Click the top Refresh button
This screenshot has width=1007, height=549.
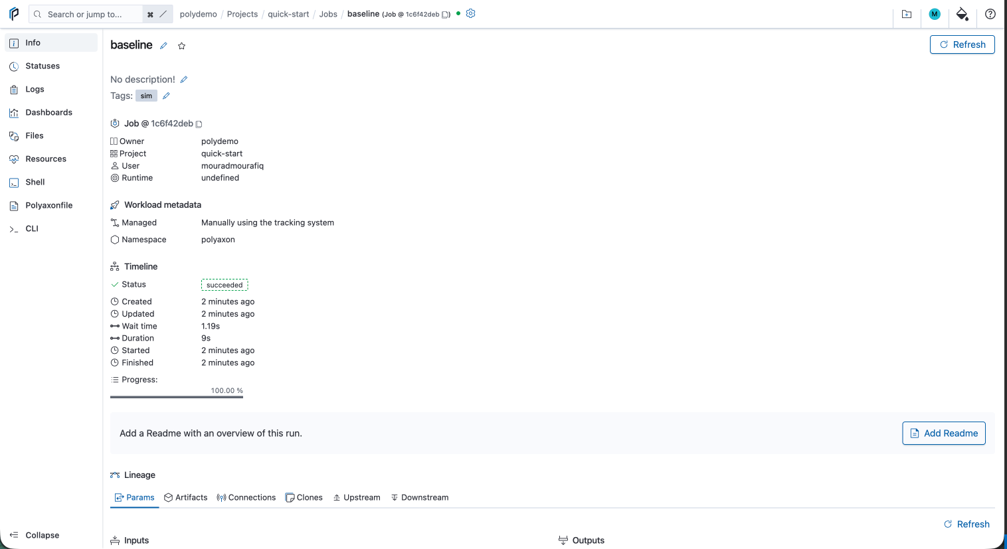962,44
